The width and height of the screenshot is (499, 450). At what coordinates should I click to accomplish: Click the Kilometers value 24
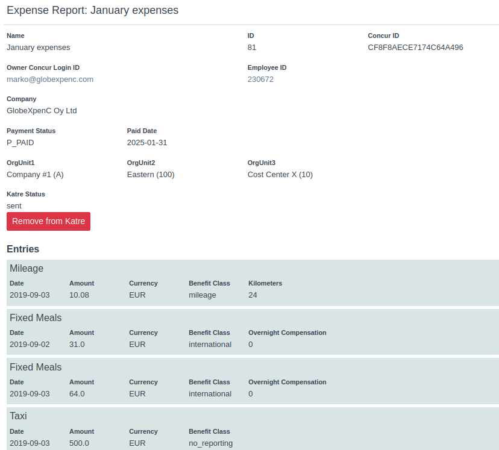tap(253, 295)
